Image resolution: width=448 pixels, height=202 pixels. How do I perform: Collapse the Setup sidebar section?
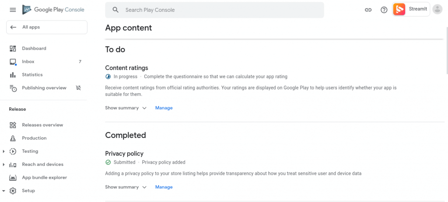4,191
